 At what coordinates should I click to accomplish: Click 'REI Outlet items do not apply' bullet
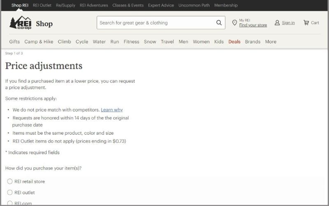[69, 141]
